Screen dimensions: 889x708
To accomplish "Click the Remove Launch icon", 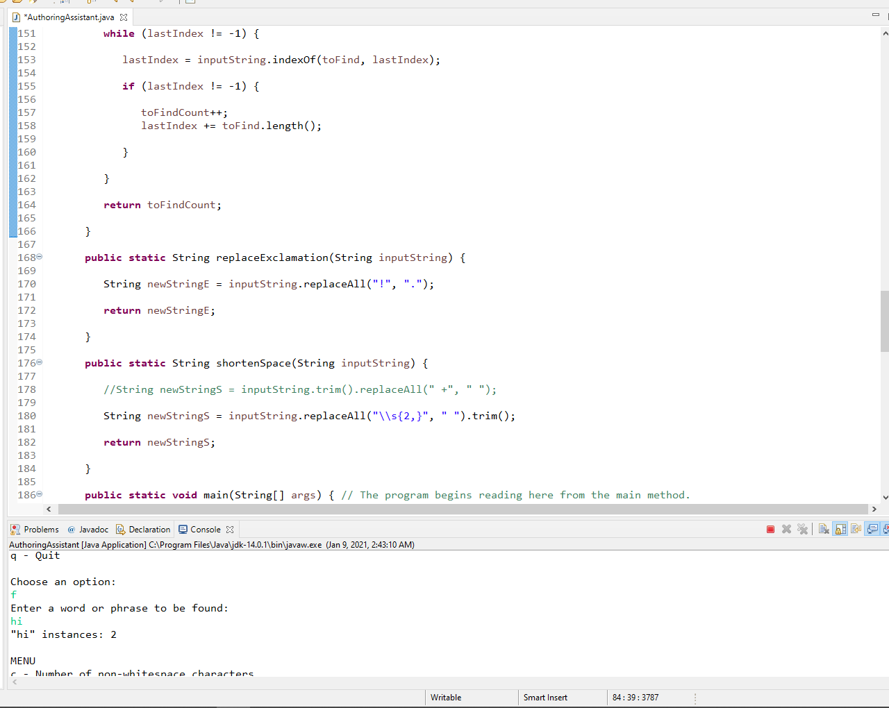I will 786,529.
